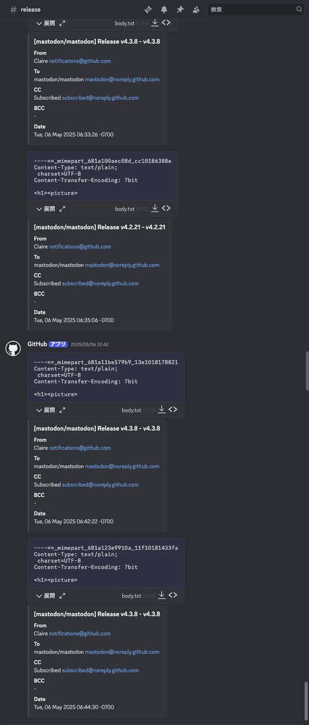Click the GitHub app avatar
This screenshot has width=309, height=725.
pyautogui.click(x=13, y=348)
